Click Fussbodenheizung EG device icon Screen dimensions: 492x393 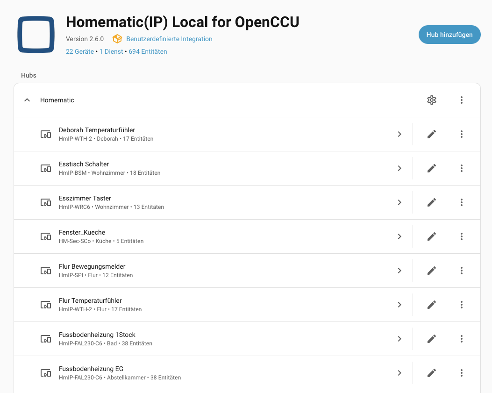coord(46,373)
